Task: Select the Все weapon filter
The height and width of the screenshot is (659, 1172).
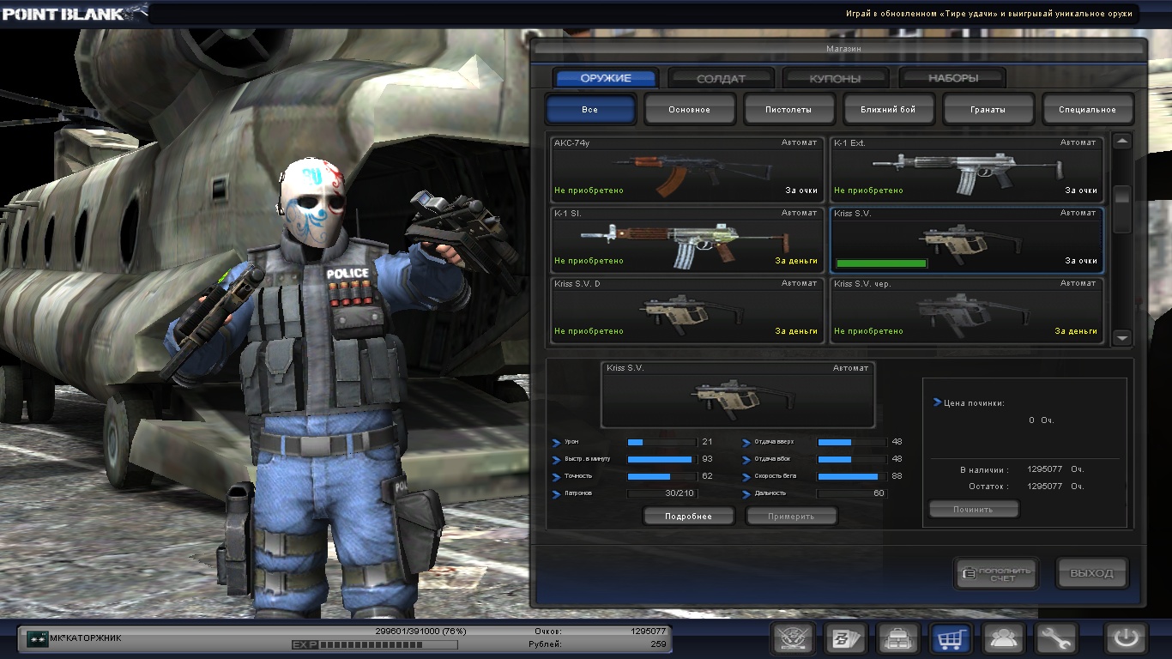Action: click(x=590, y=109)
